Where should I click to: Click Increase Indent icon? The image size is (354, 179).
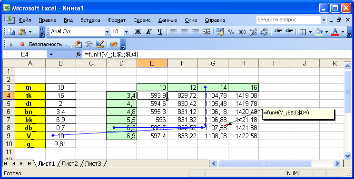289,32
